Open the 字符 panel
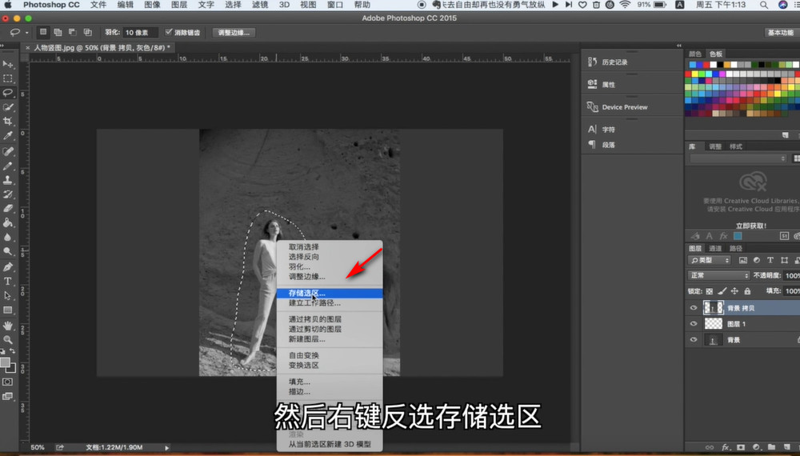The width and height of the screenshot is (800, 456). 608,130
